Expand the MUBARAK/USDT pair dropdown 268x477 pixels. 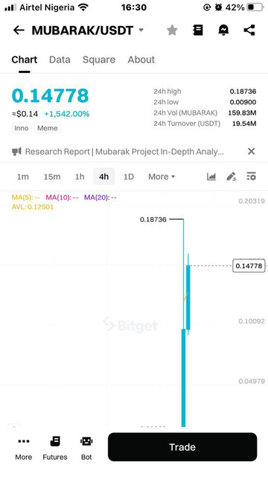(141, 30)
